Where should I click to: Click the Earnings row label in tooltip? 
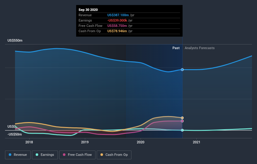click(85, 20)
